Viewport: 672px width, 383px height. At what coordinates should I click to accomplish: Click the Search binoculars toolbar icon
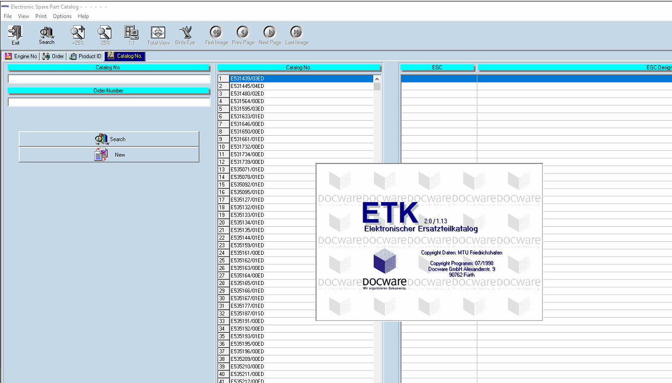pyautogui.click(x=47, y=33)
